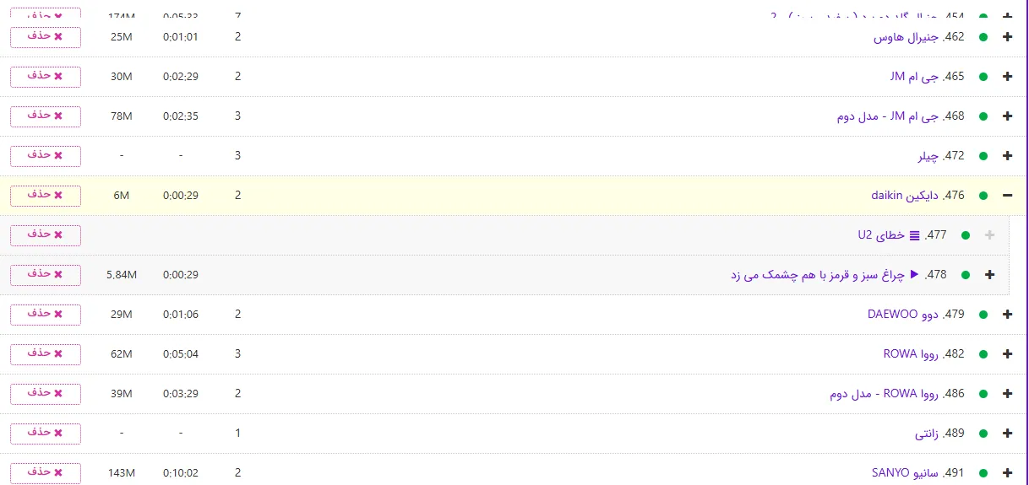Click the dimmed plus icon on row 477

pyautogui.click(x=989, y=235)
